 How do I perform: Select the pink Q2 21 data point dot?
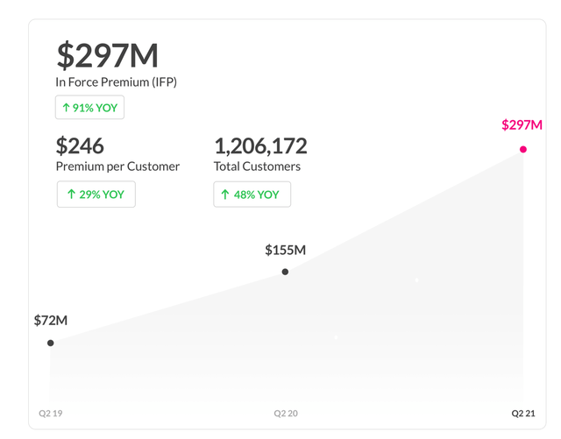(x=523, y=149)
